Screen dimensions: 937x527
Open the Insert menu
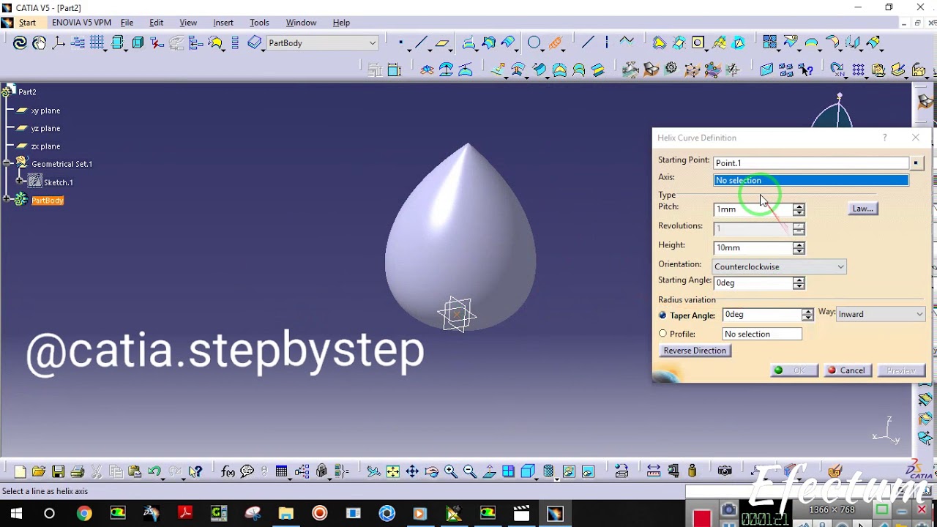[223, 23]
